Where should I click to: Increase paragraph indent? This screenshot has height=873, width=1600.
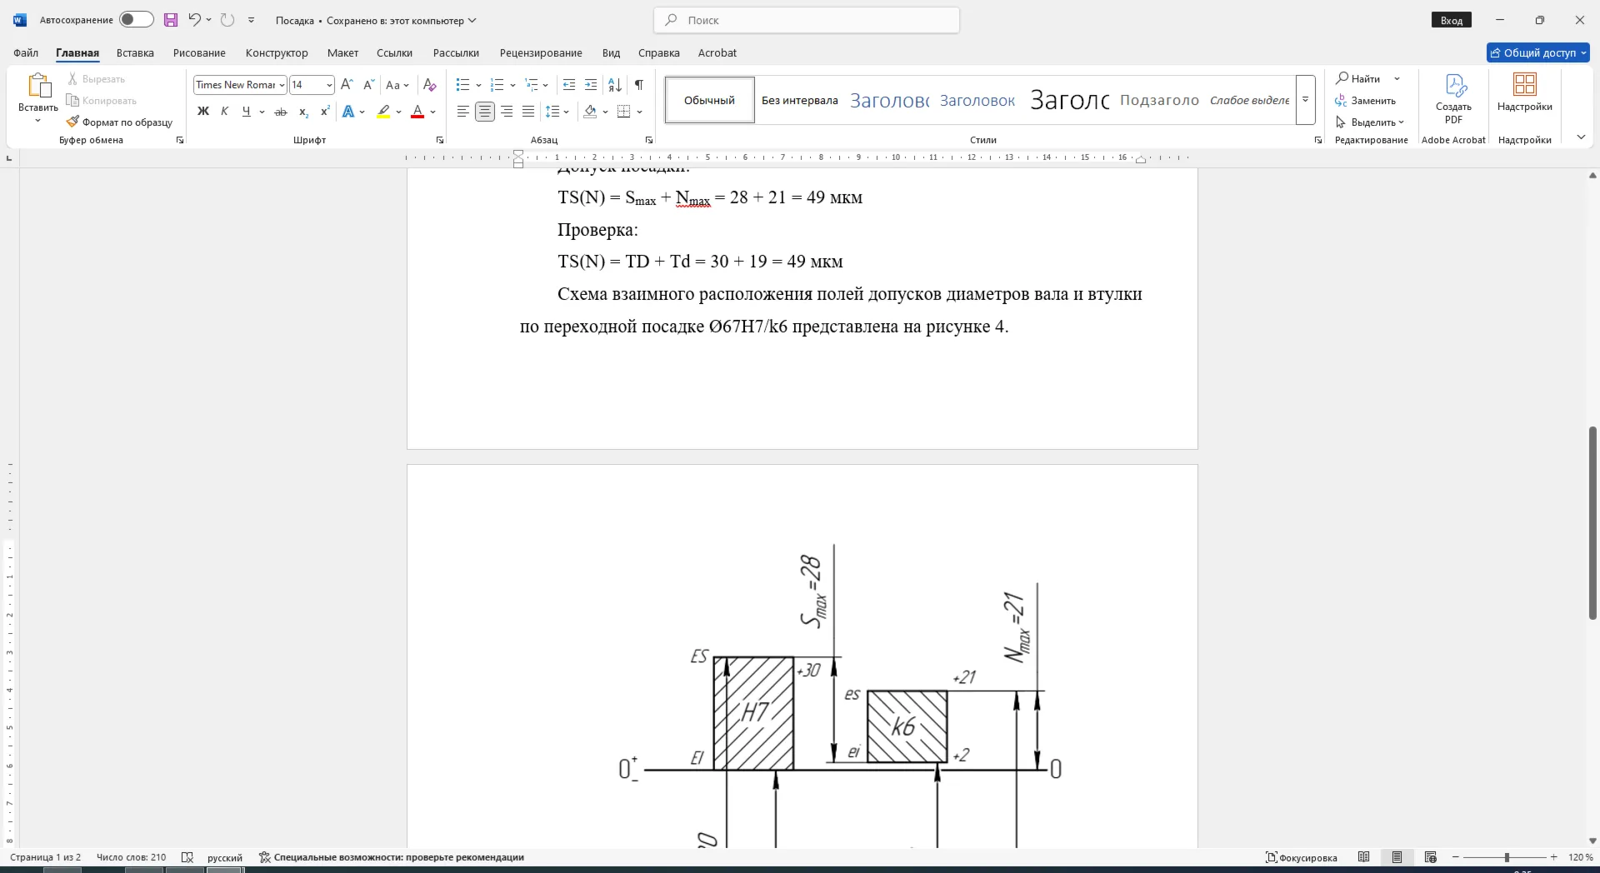pos(591,85)
